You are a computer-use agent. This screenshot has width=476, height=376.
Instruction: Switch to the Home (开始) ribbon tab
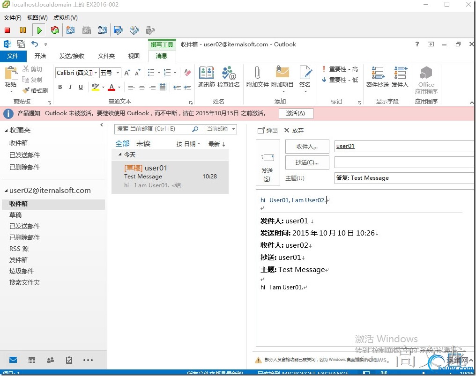point(40,56)
